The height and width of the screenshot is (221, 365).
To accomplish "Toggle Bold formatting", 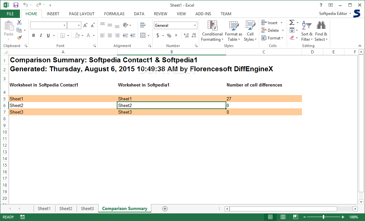I will (x=34, y=35).
